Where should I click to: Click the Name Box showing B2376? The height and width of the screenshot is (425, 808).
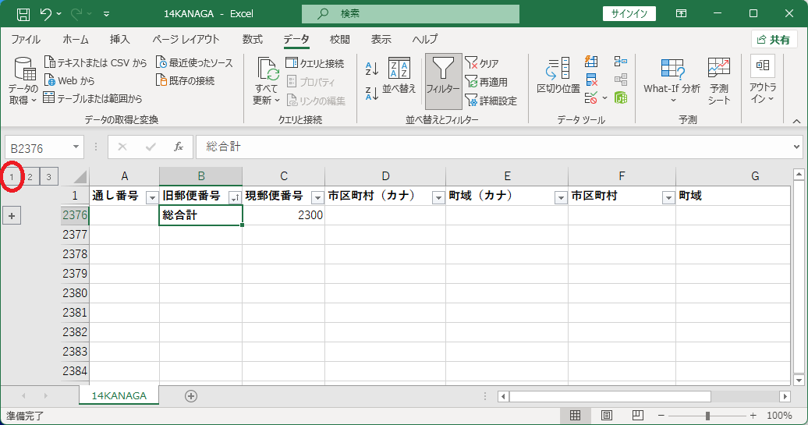point(38,148)
